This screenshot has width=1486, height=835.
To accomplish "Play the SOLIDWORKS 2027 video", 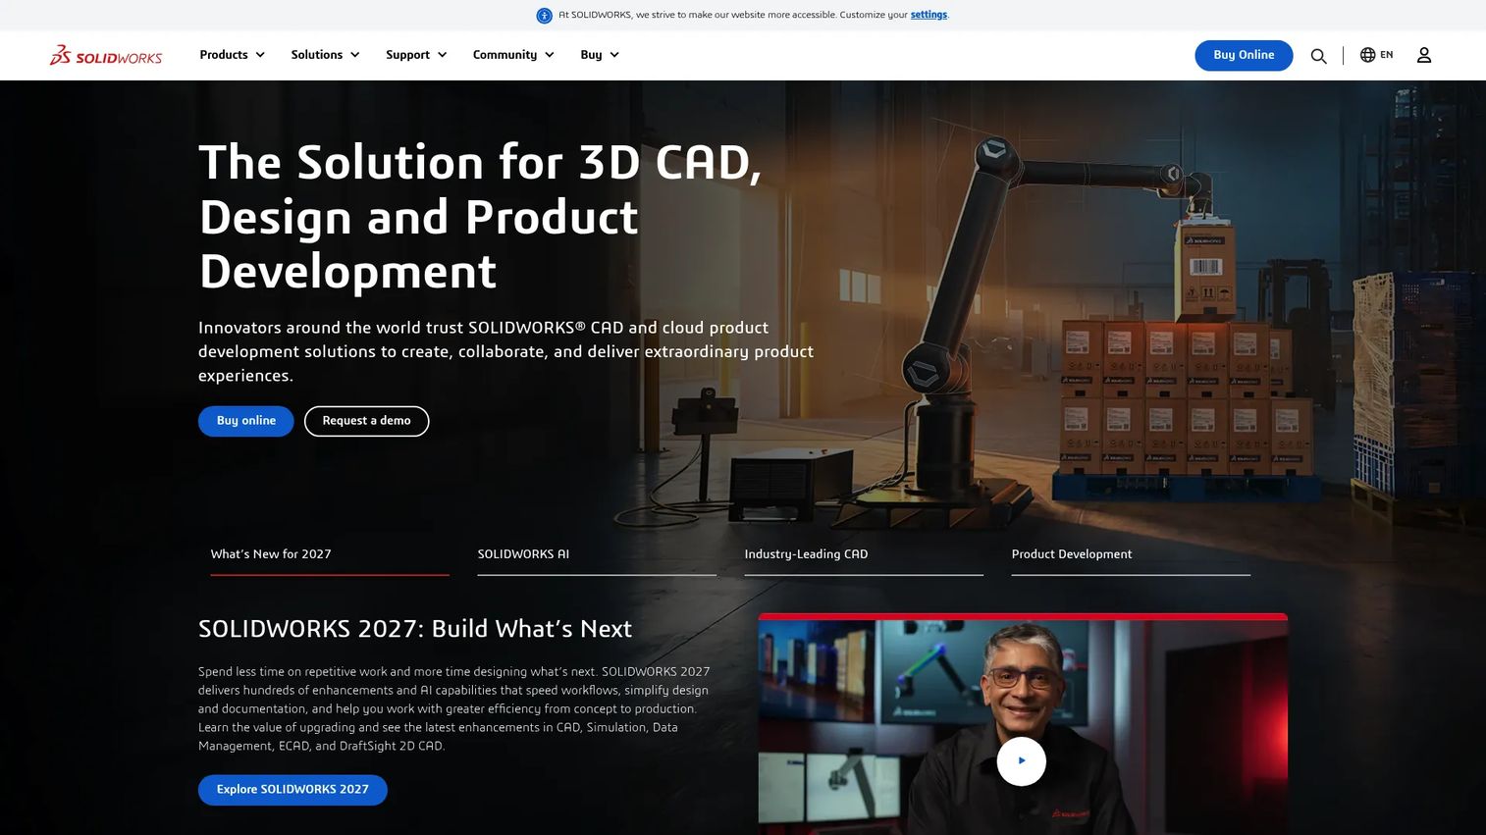I will tap(1021, 761).
